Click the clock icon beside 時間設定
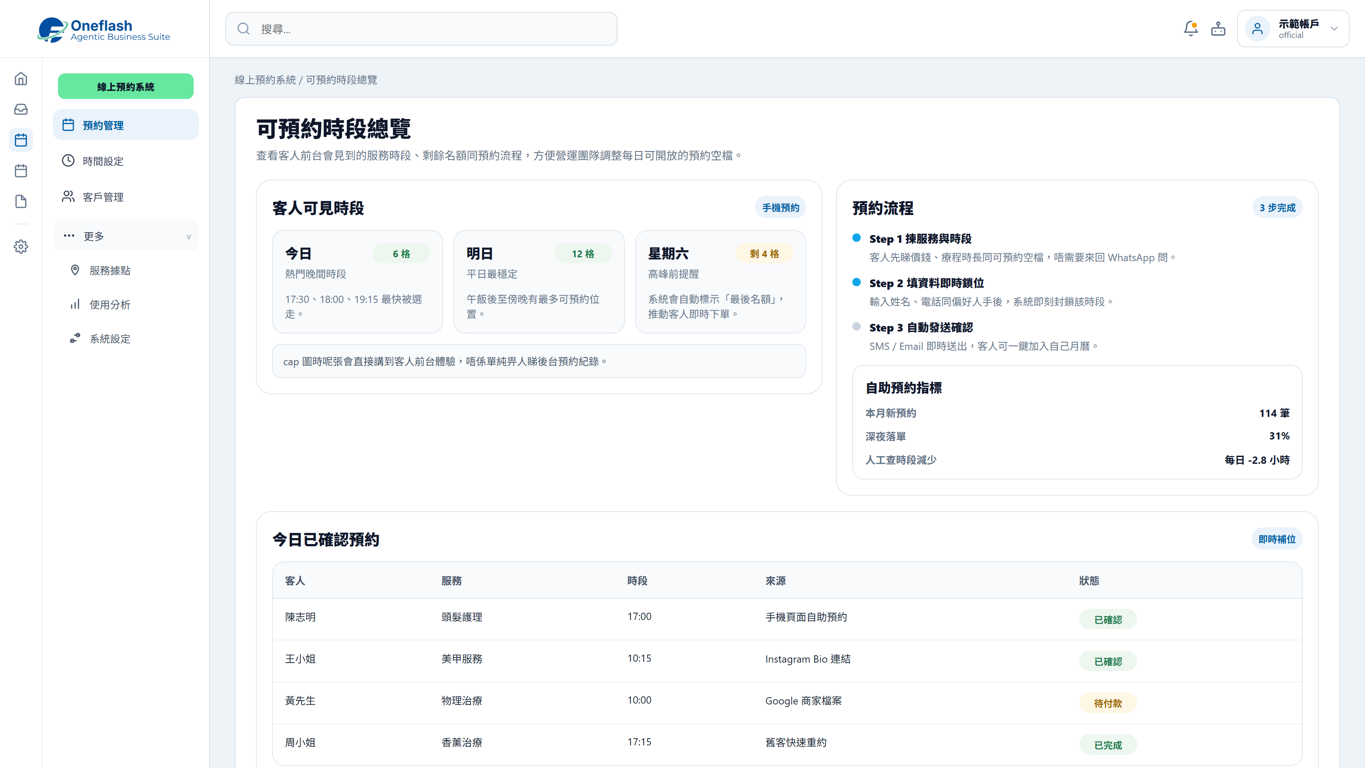Viewport: 1365px width, 768px height. coord(68,160)
